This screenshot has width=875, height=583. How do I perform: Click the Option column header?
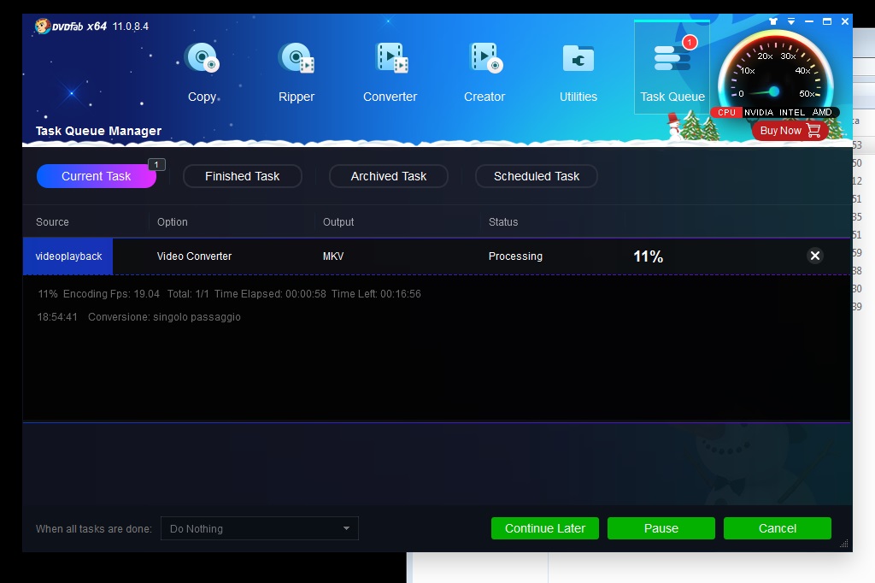point(172,221)
